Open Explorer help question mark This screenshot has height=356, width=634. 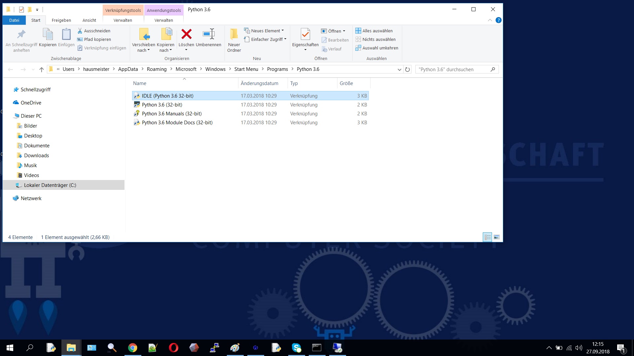coord(499,20)
